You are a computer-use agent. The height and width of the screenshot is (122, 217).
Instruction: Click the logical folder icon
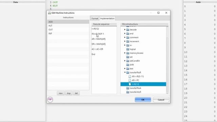click(x=128, y=49)
